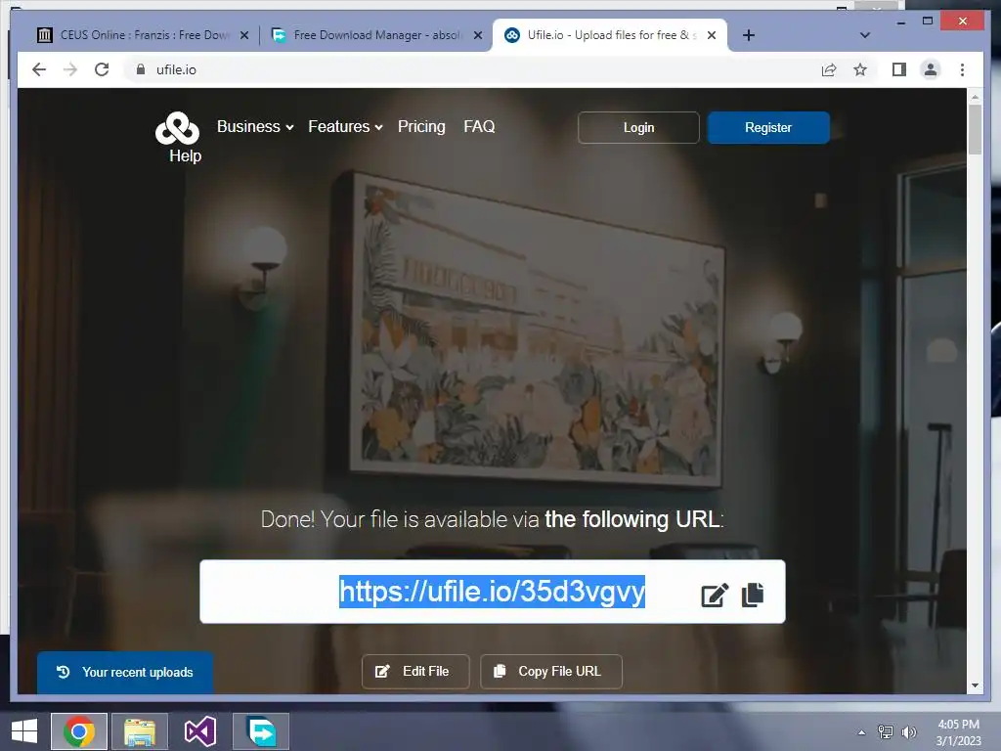This screenshot has width=1001, height=751.
Task: Click the Login button
Action: click(638, 128)
